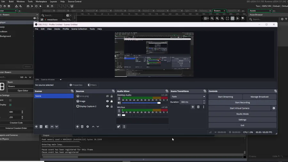The width and height of the screenshot is (288, 162).
Task: Open Desktop Audio three-dot options
Action: 119,99
